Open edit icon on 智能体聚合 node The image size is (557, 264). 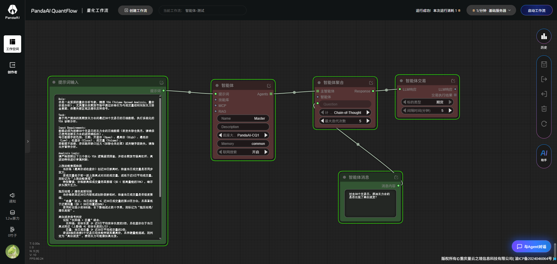tap(371, 83)
